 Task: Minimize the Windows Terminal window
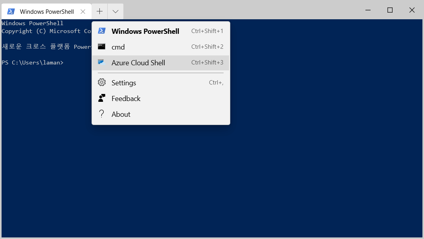tap(368, 10)
